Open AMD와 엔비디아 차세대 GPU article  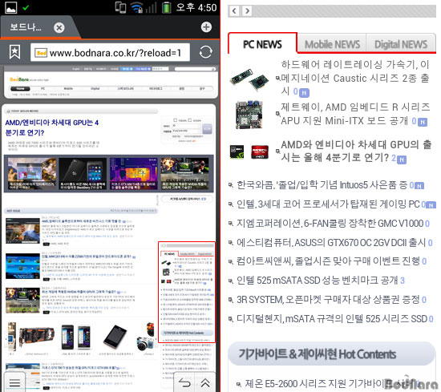coord(356,152)
